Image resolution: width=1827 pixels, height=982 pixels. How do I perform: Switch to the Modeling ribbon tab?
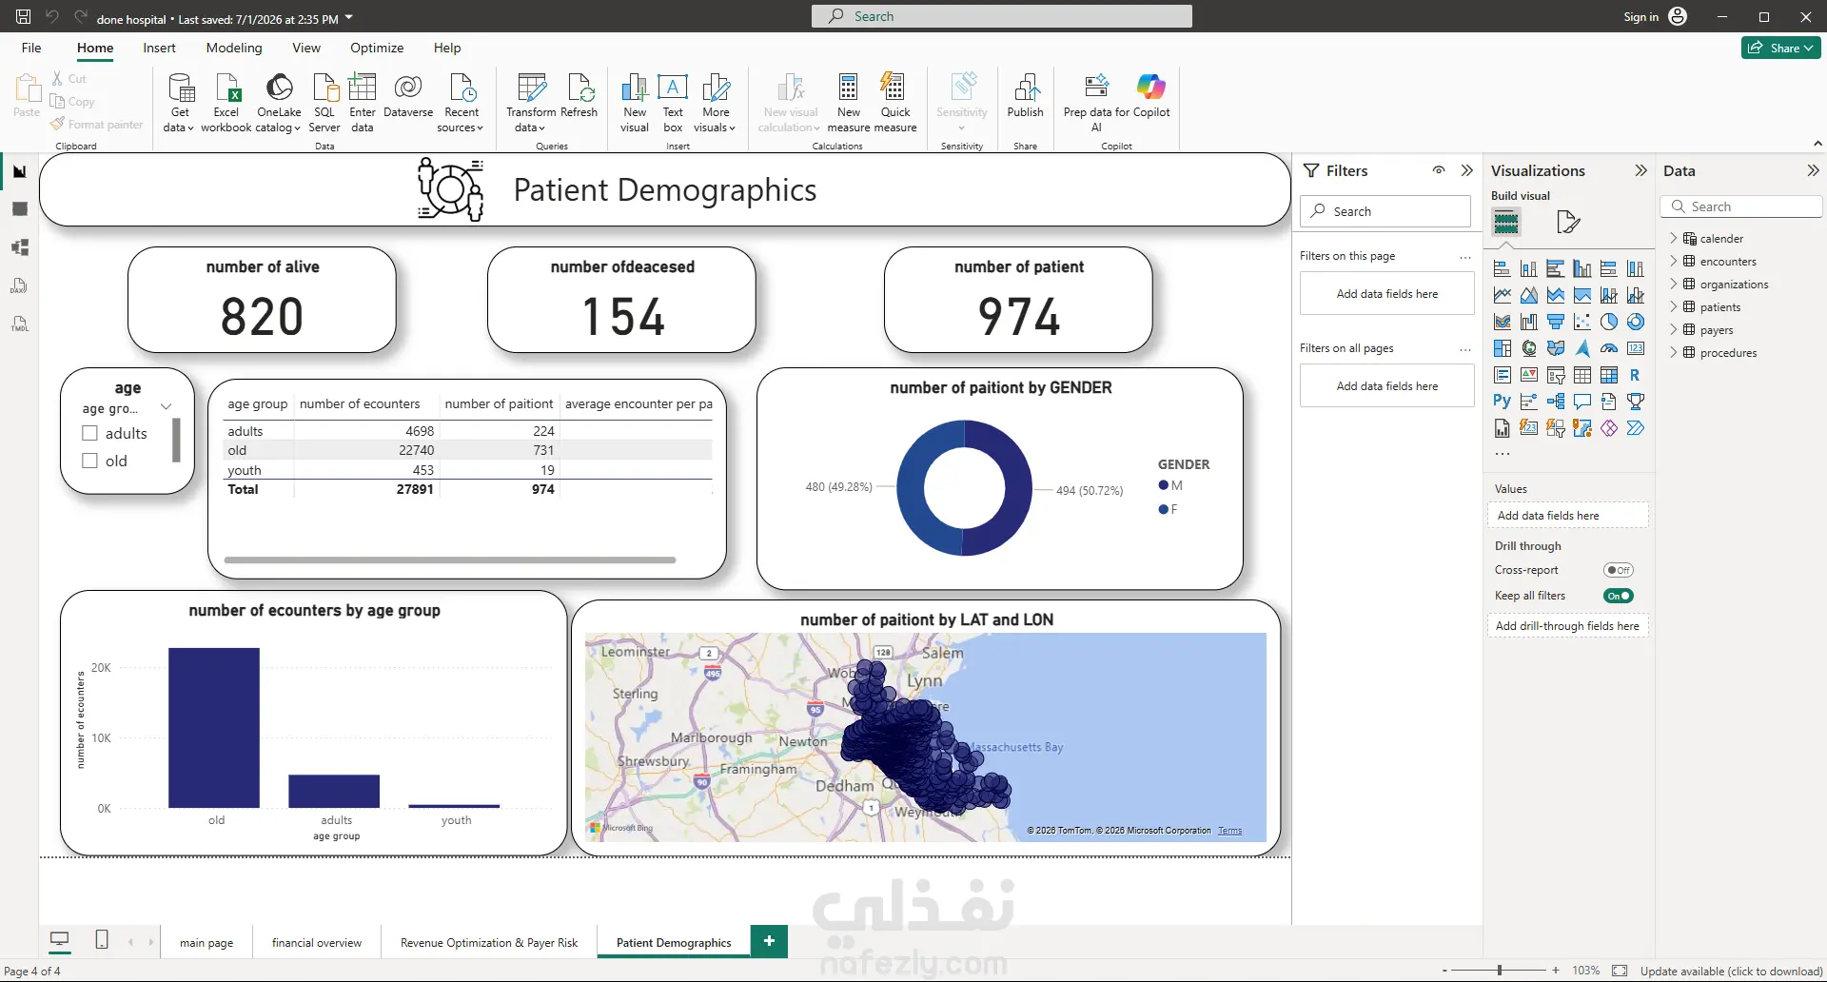coord(234,48)
